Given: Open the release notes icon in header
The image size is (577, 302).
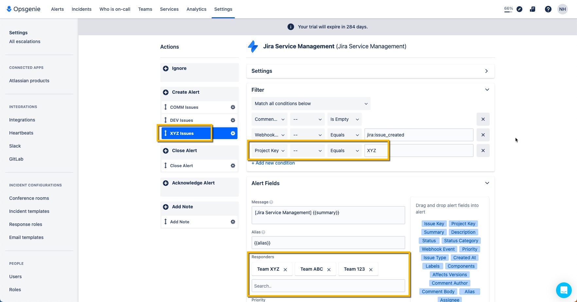Looking at the screenshot, I should pyautogui.click(x=533, y=9).
